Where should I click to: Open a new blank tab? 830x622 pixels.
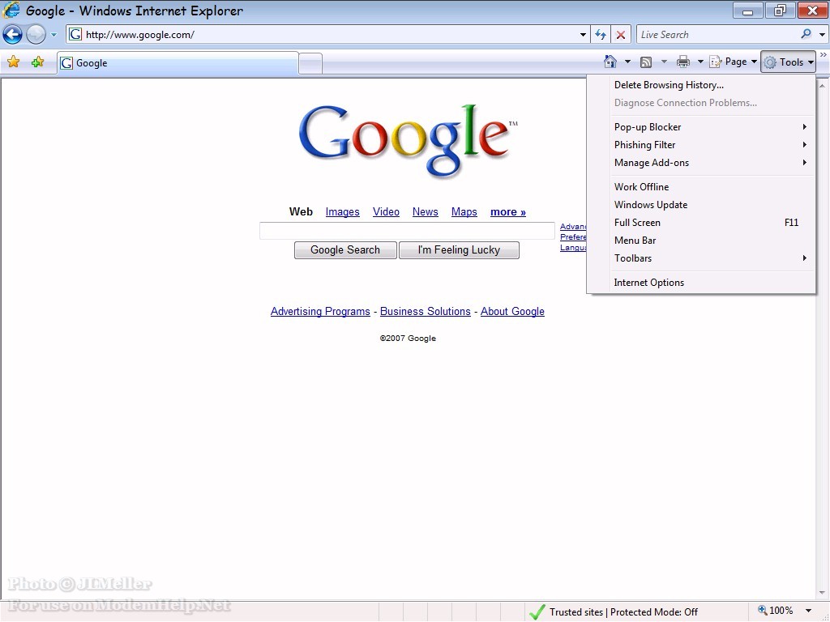pyautogui.click(x=310, y=64)
